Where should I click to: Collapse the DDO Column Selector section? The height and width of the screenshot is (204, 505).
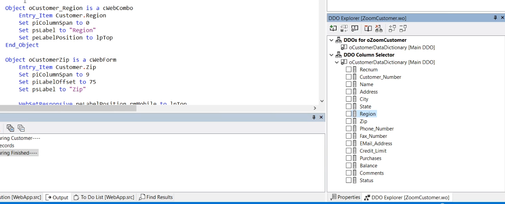(x=331, y=55)
